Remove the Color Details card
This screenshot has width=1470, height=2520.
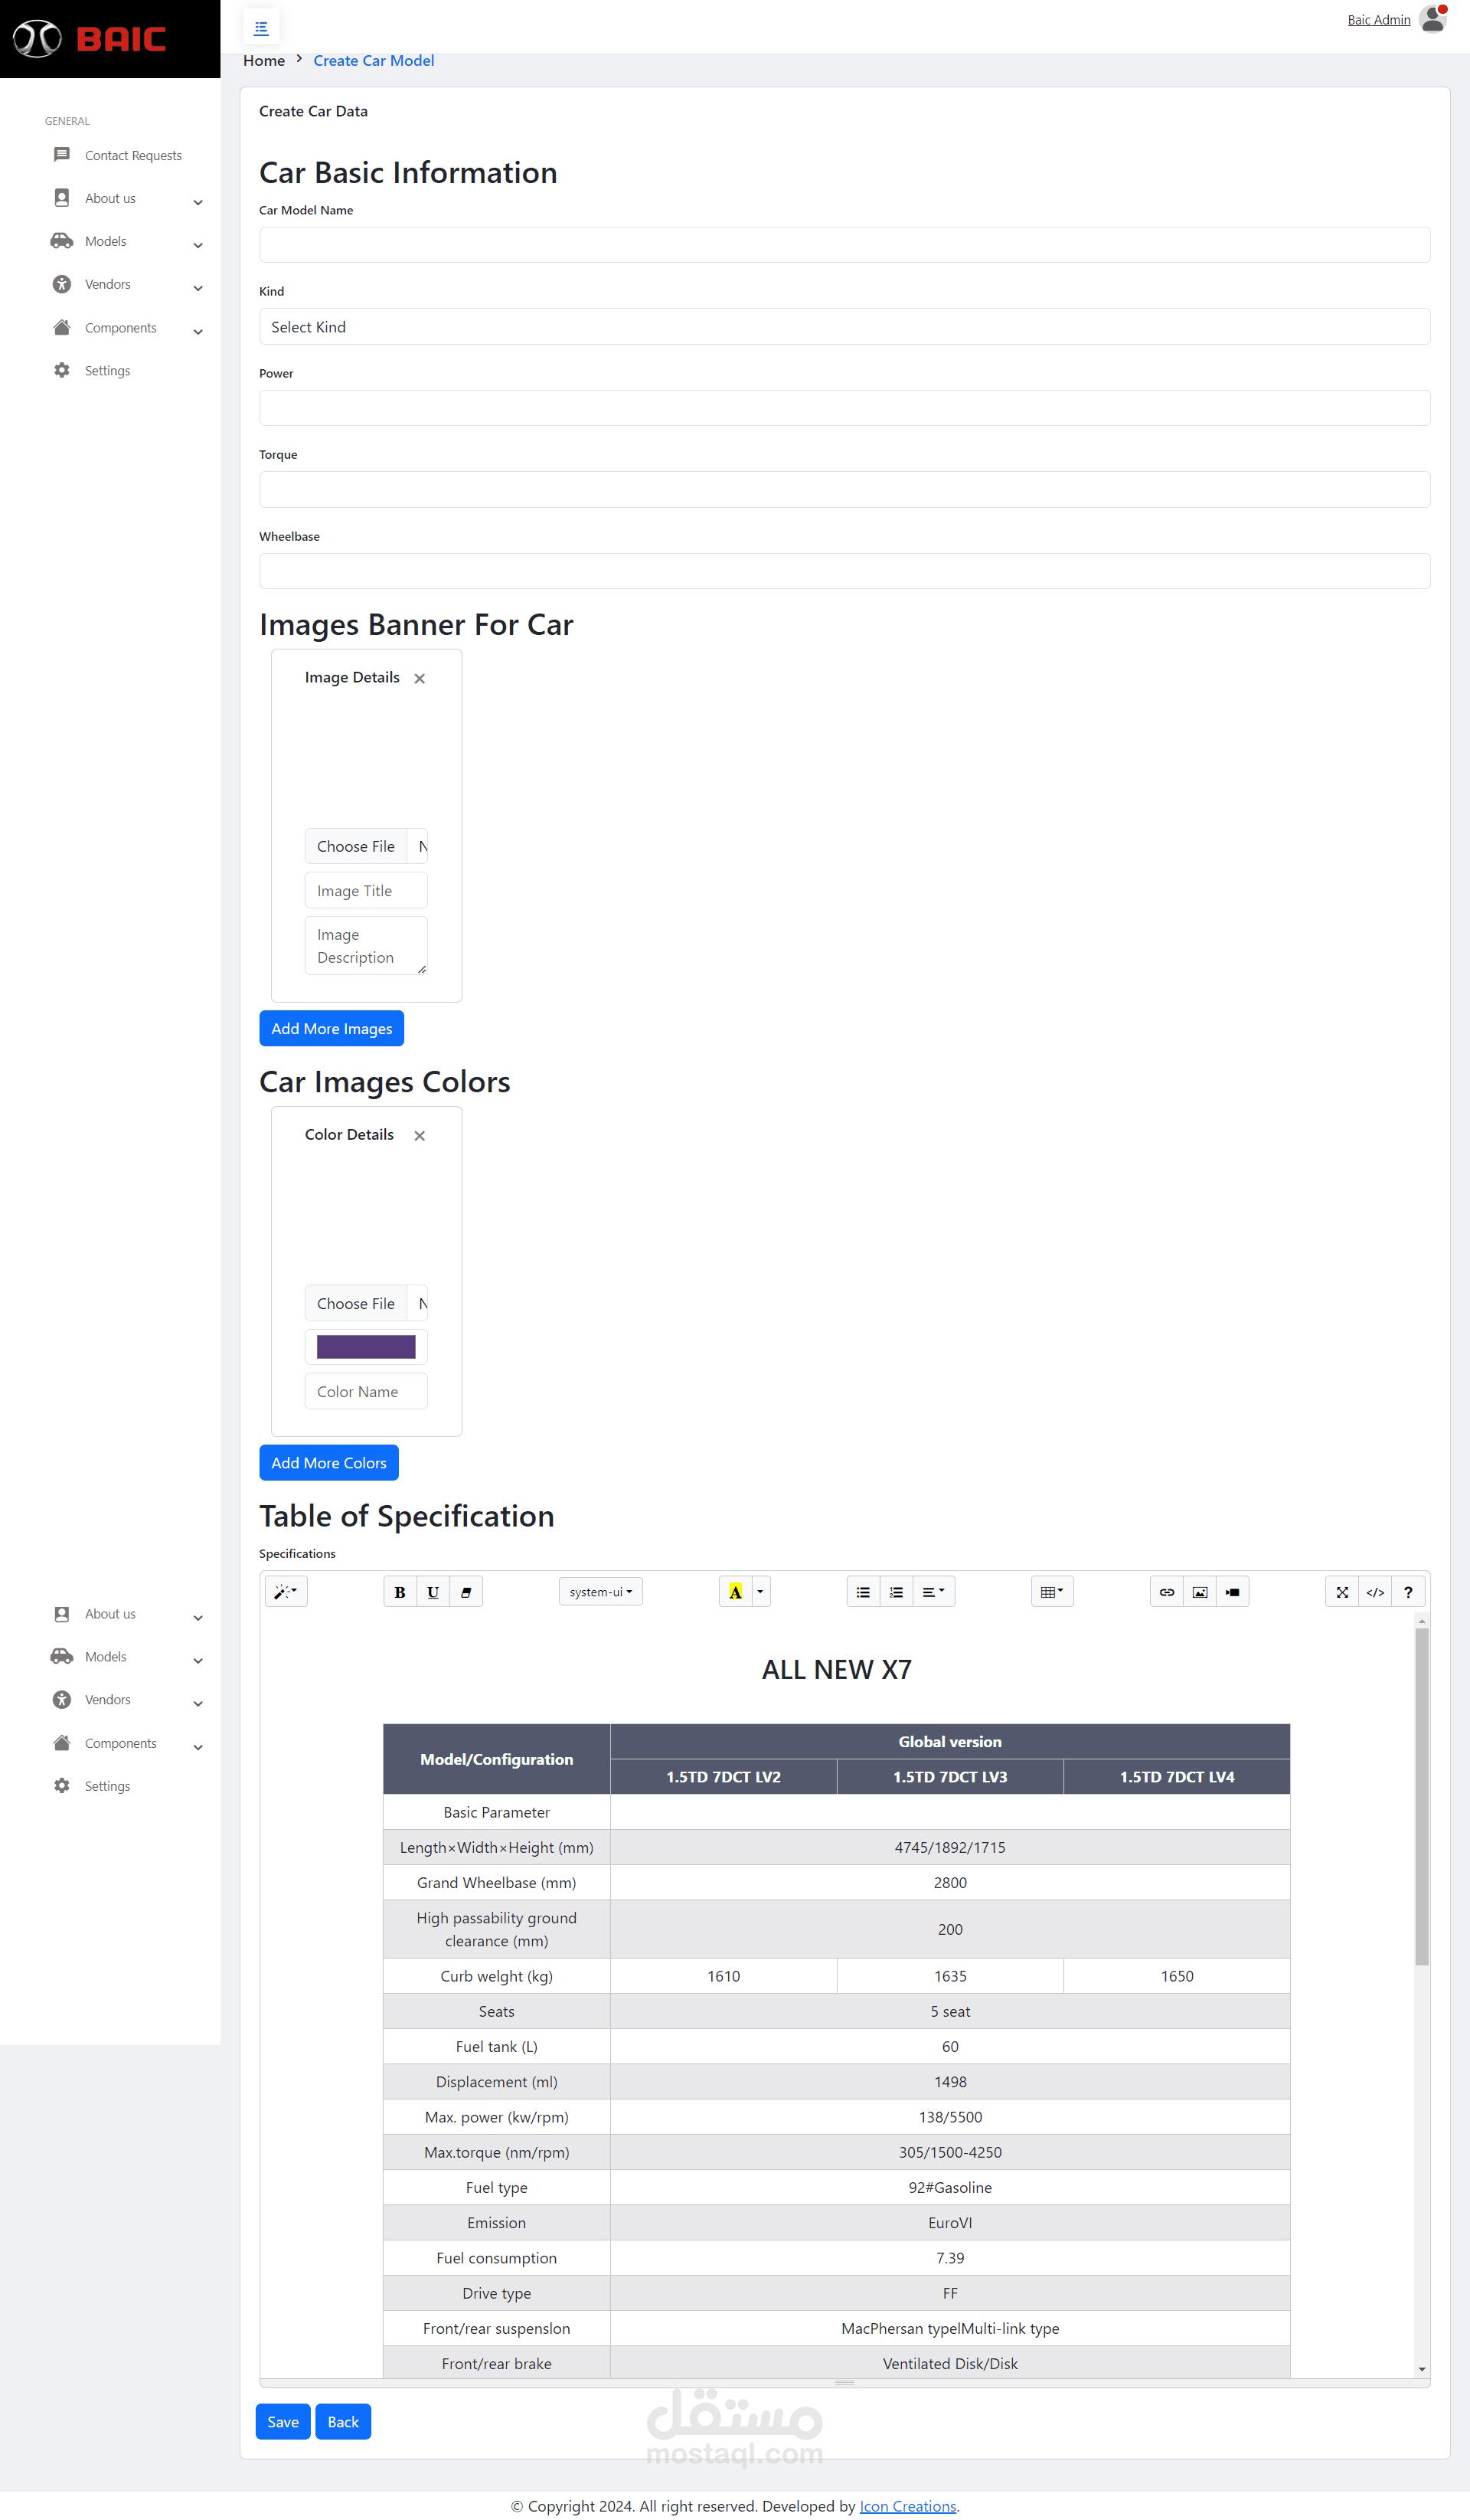tap(420, 1136)
